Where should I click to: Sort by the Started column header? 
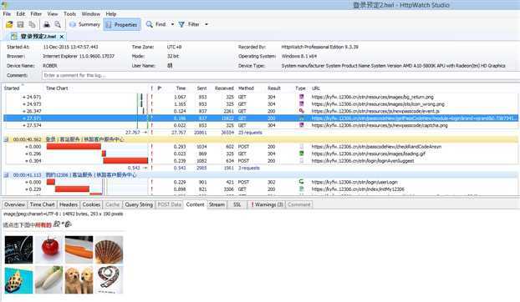(12, 88)
